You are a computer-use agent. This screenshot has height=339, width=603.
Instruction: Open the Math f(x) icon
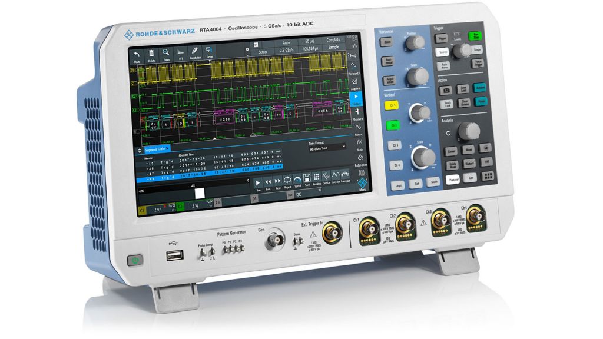[359, 142]
